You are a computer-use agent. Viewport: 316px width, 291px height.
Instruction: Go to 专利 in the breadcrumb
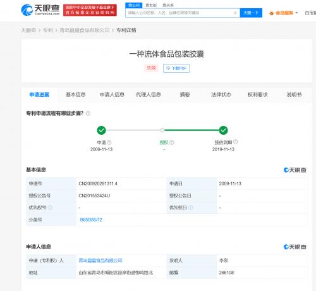click(48, 30)
